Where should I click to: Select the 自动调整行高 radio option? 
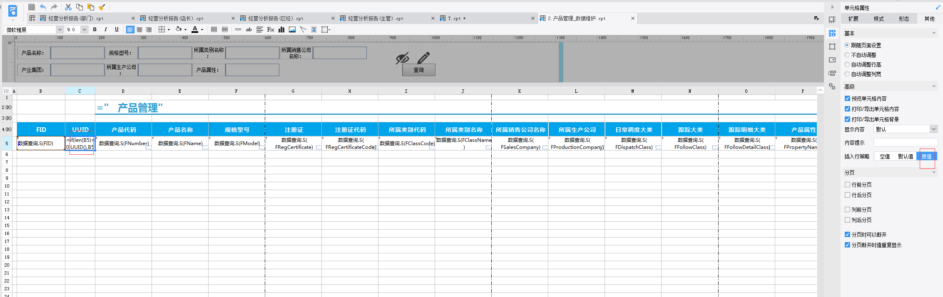point(847,64)
